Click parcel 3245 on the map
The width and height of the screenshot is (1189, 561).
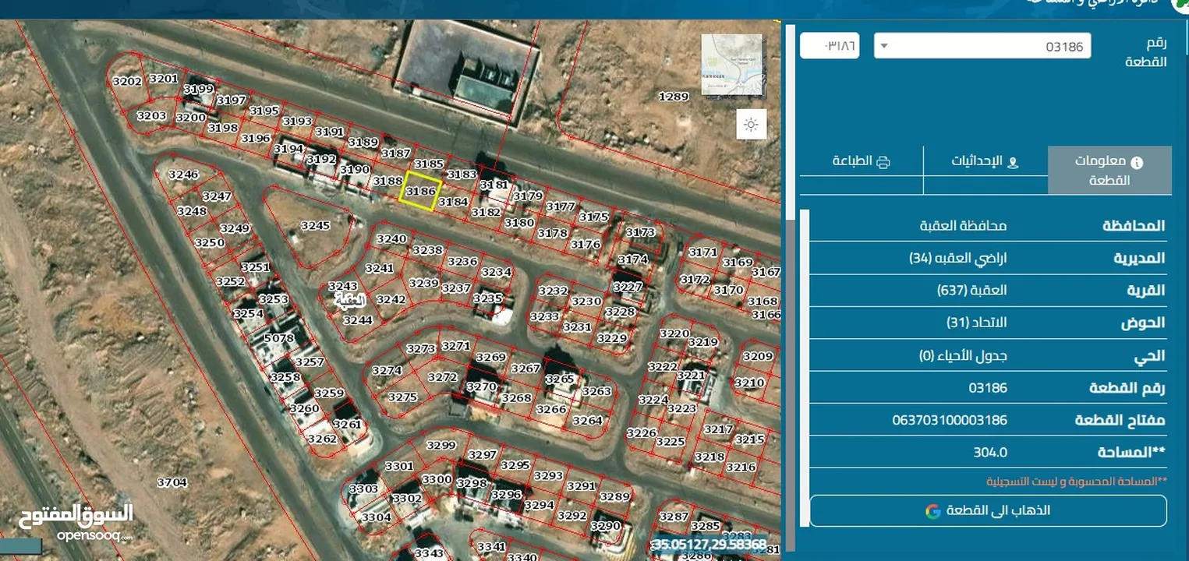pos(316,225)
